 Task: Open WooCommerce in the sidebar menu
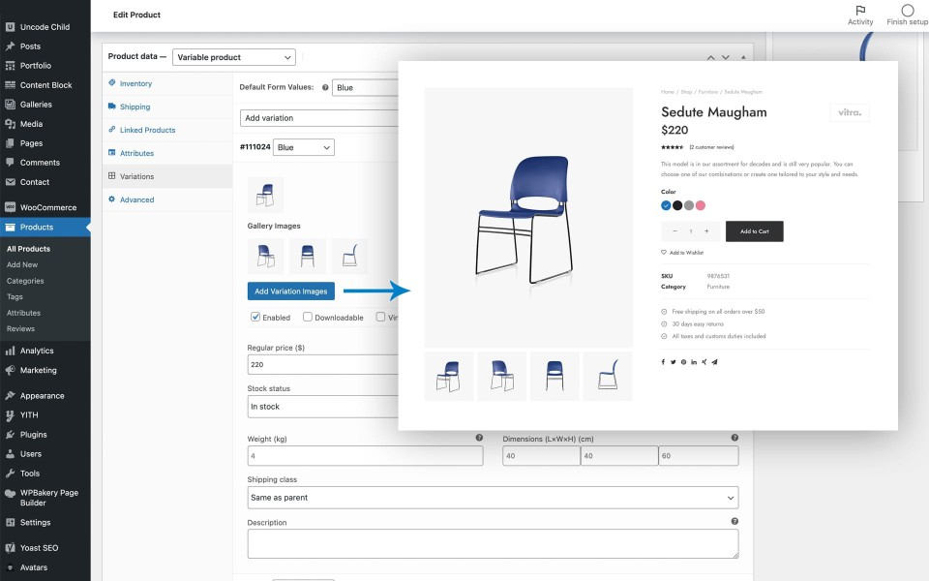[48, 207]
